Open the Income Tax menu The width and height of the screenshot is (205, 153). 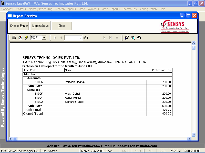[x=130, y=9]
